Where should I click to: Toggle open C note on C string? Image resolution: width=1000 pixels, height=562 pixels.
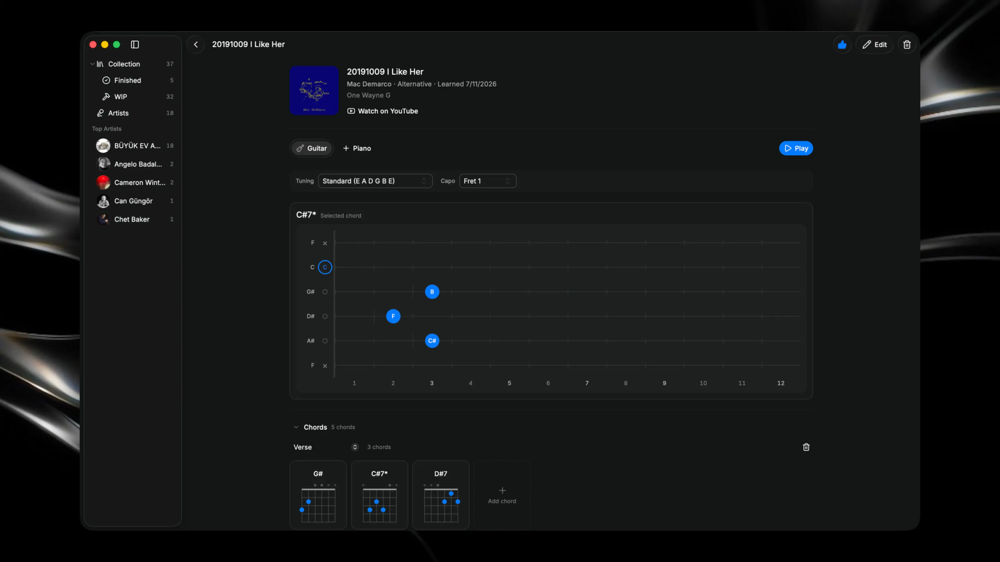(325, 267)
